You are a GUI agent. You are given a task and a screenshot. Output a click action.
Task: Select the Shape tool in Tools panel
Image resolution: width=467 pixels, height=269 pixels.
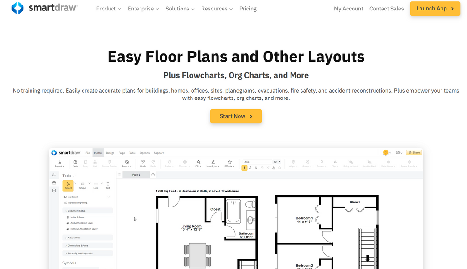(83, 185)
